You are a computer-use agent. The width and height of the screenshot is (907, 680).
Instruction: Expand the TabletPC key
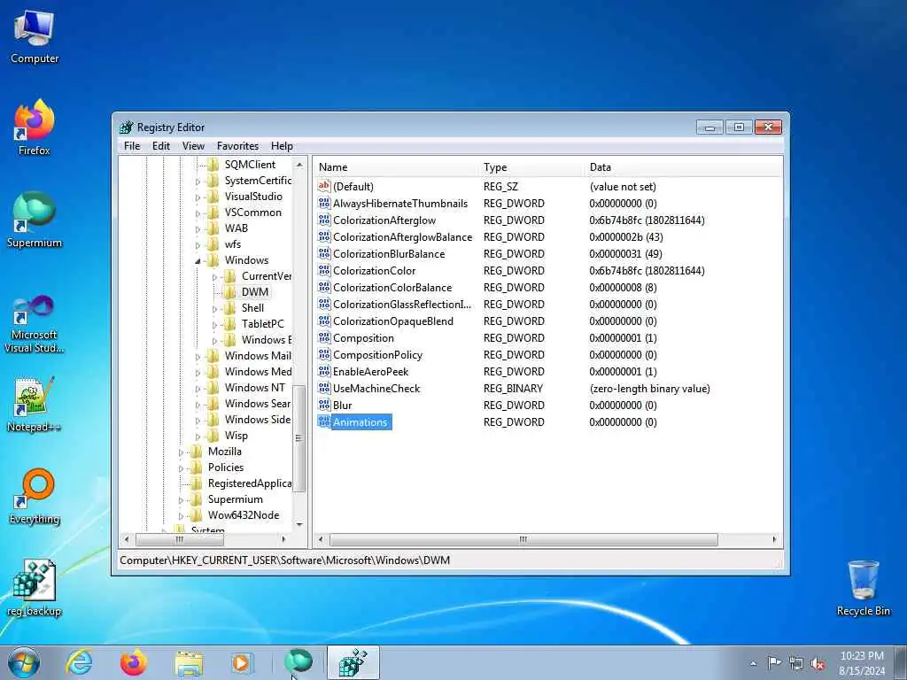point(214,325)
